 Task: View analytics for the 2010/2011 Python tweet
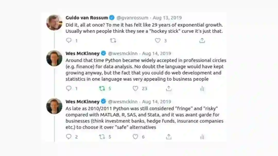(x=202, y=137)
